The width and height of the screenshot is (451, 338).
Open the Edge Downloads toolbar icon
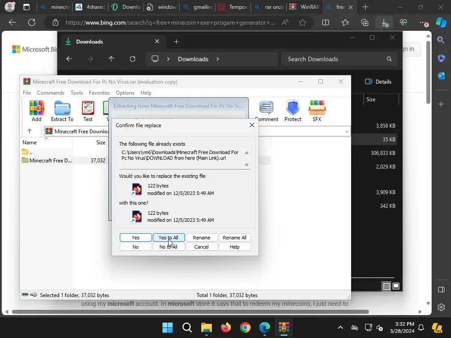tap(384, 22)
